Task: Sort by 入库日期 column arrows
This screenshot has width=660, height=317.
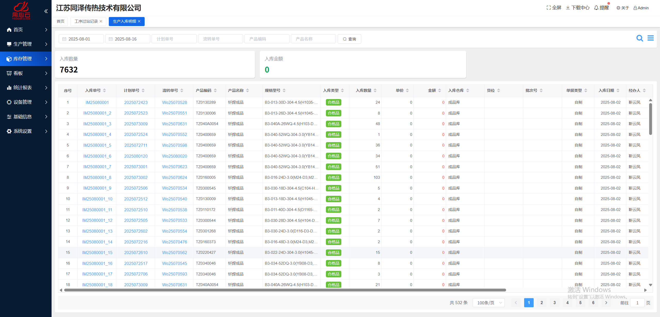Action: point(618,91)
